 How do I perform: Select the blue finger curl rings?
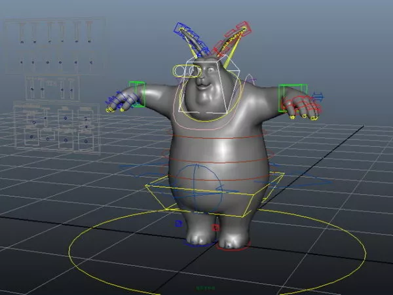click(x=123, y=100)
